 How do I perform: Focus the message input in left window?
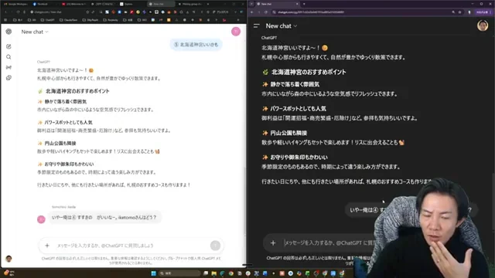131,246
